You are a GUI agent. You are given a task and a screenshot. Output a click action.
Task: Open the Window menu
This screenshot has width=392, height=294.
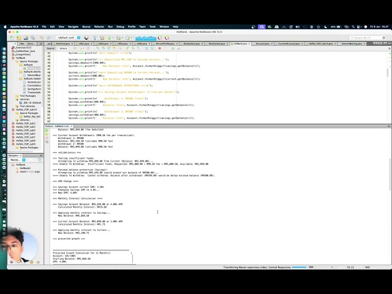tap(164, 27)
